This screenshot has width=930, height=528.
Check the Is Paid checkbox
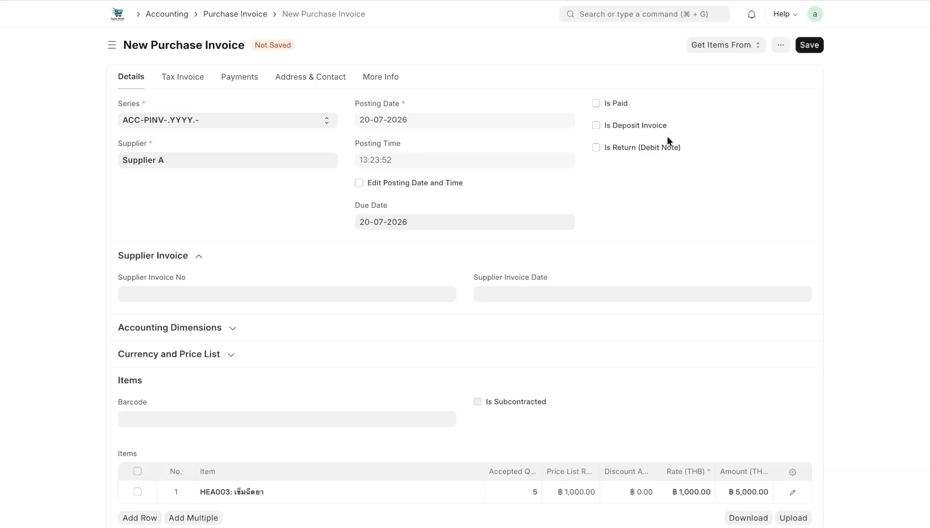[596, 103]
